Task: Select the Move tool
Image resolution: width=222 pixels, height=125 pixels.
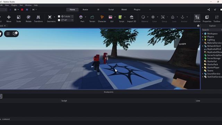Action: [9, 18]
